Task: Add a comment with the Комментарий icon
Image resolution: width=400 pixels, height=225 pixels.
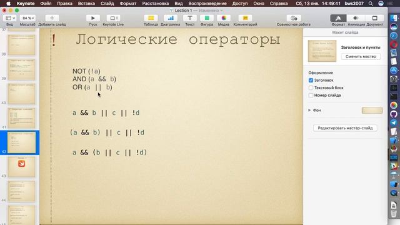Action: pyautogui.click(x=245, y=18)
